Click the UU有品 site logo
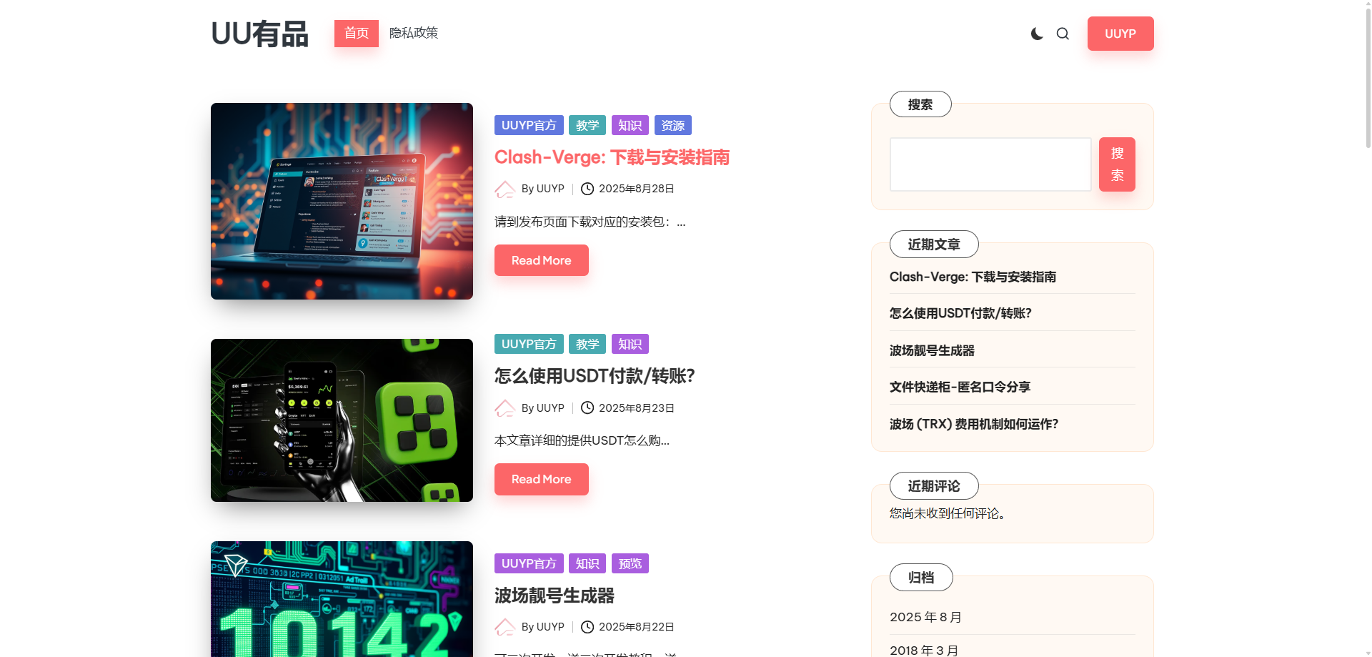This screenshot has width=1372, height=657. 259,34
